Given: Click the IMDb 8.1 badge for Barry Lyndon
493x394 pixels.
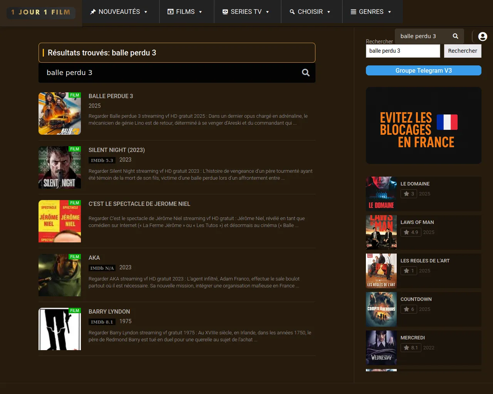Looking at the screenshot, I should [102, 322].
